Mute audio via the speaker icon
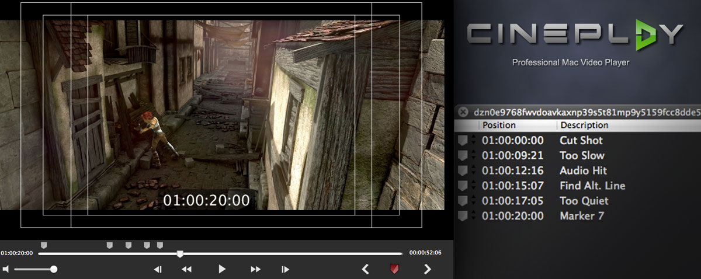This screenshot has width=701, height=279. pyautogui.click(x=6, y=269)
